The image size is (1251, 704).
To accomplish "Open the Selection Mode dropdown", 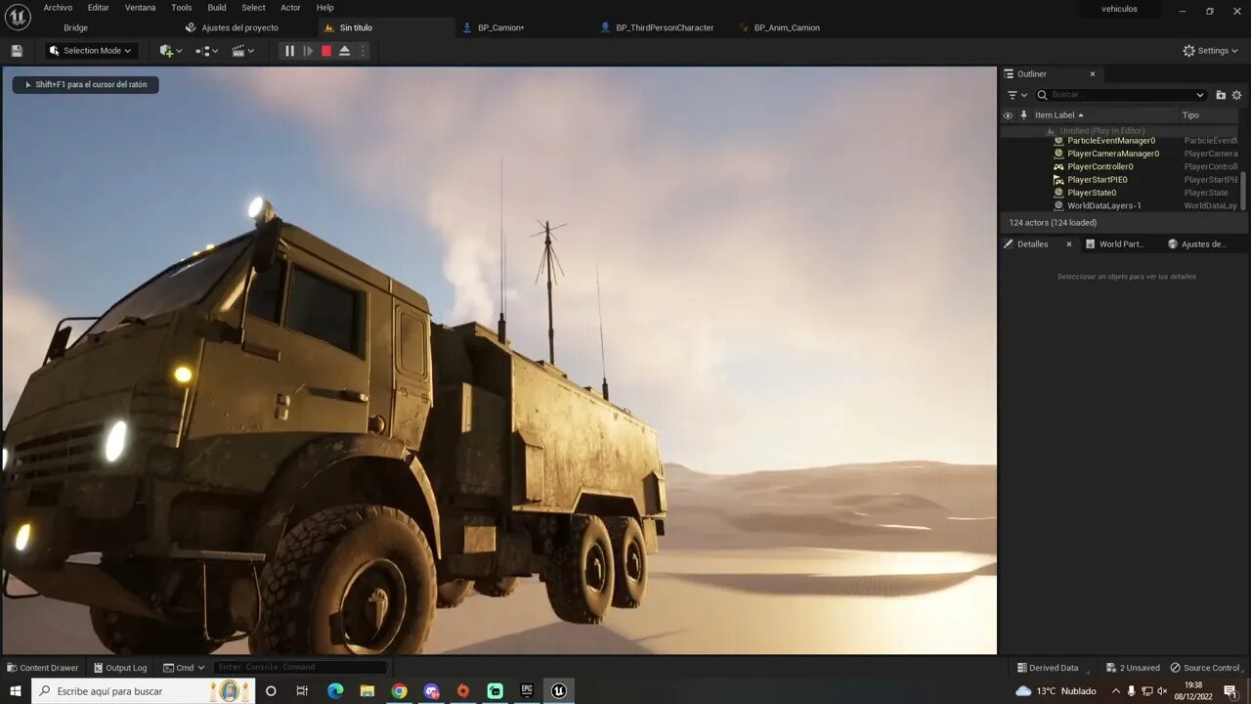I will coord(92,51).
